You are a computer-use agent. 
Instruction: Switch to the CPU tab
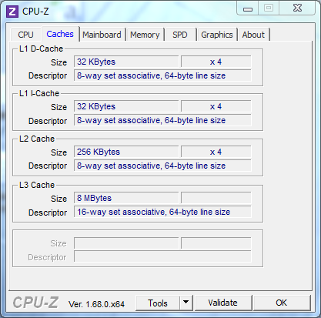(25, 35)
